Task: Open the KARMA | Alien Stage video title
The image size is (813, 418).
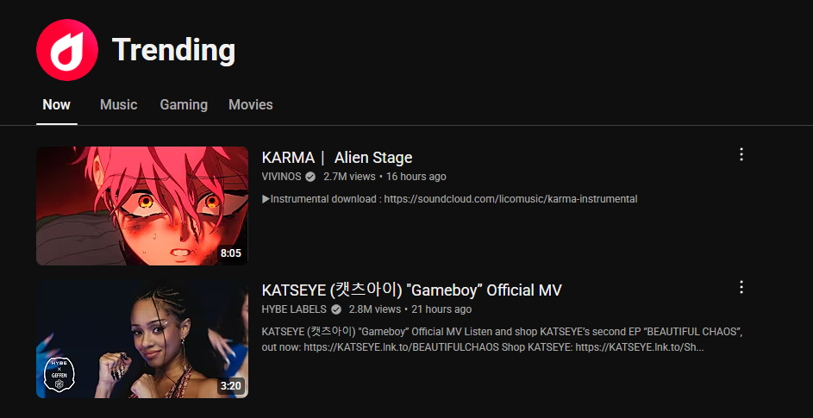Action: 337,157
